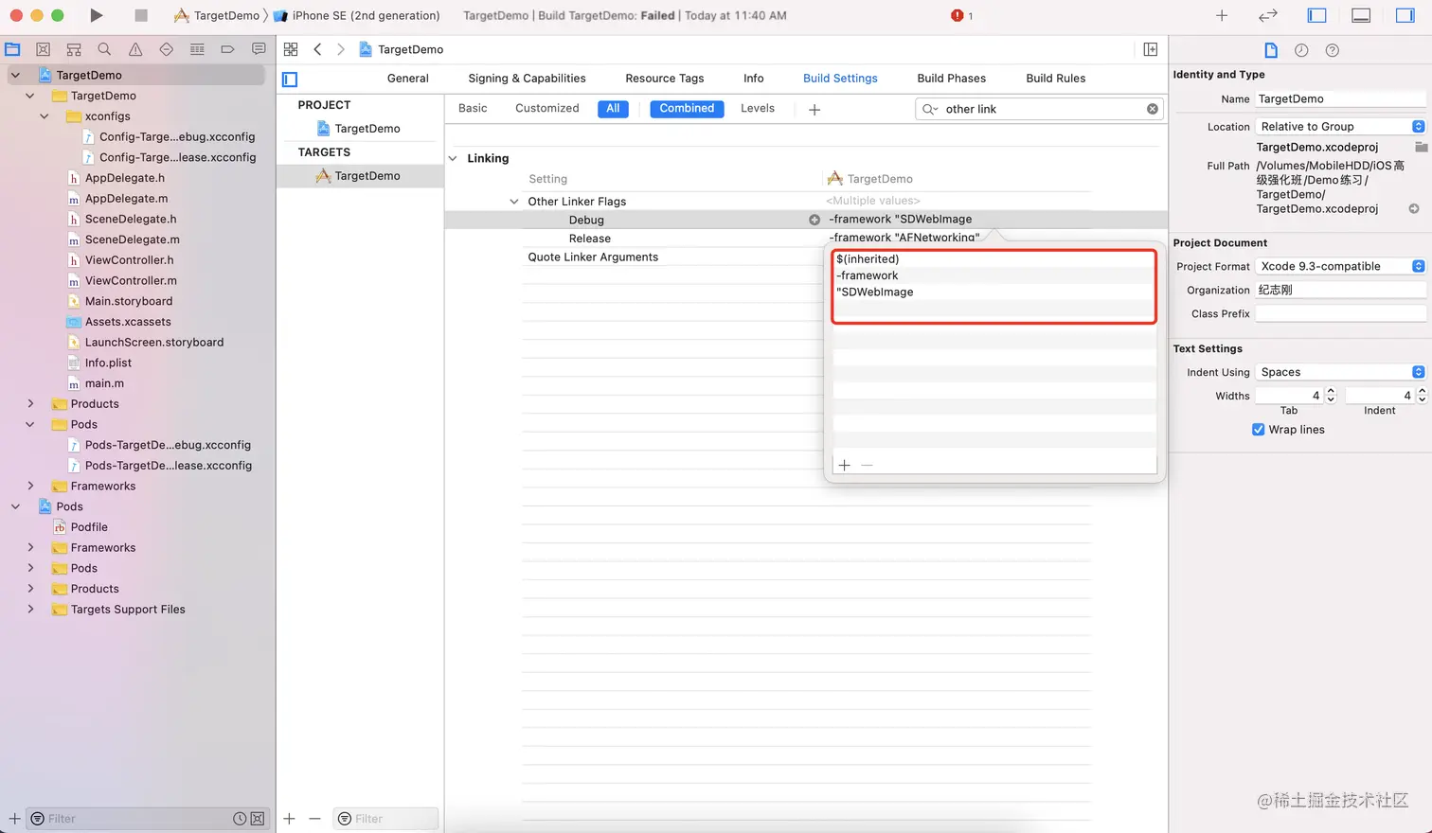Screen dimensions: 1432x833
Task: Choose the iPhone SE (2nd generation) destination
Action: pyautogui.click(x=356, y=15)
